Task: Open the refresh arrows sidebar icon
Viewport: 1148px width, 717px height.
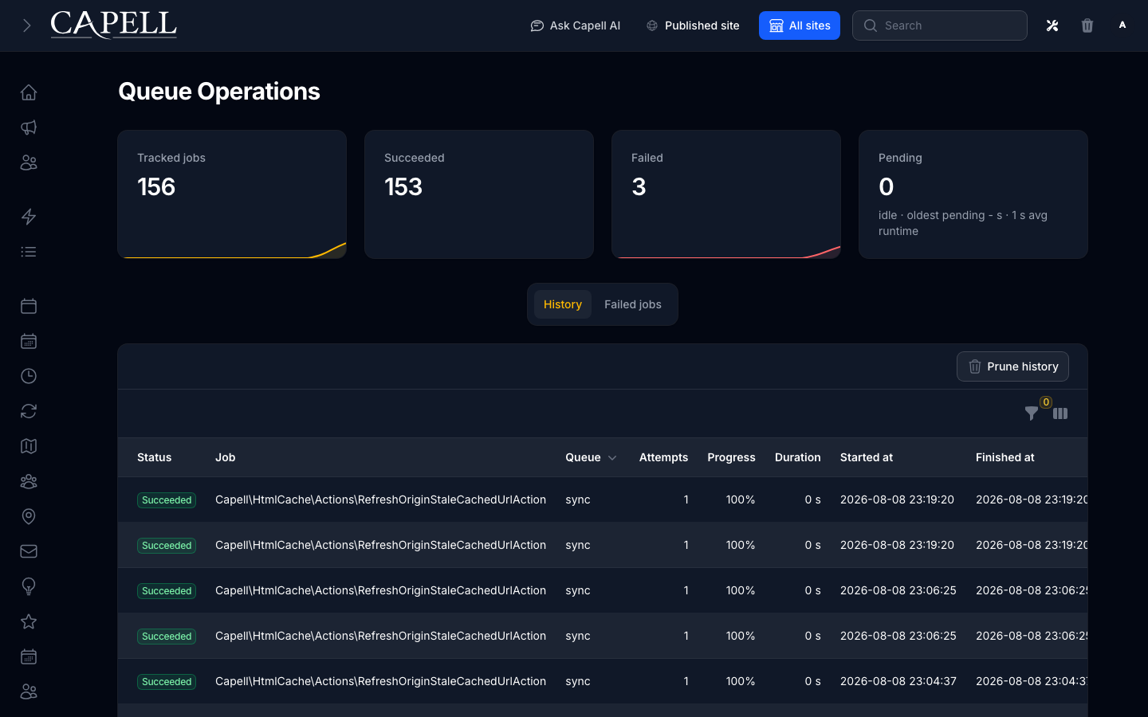Action: pyautogui.click(x=29, y=411)
